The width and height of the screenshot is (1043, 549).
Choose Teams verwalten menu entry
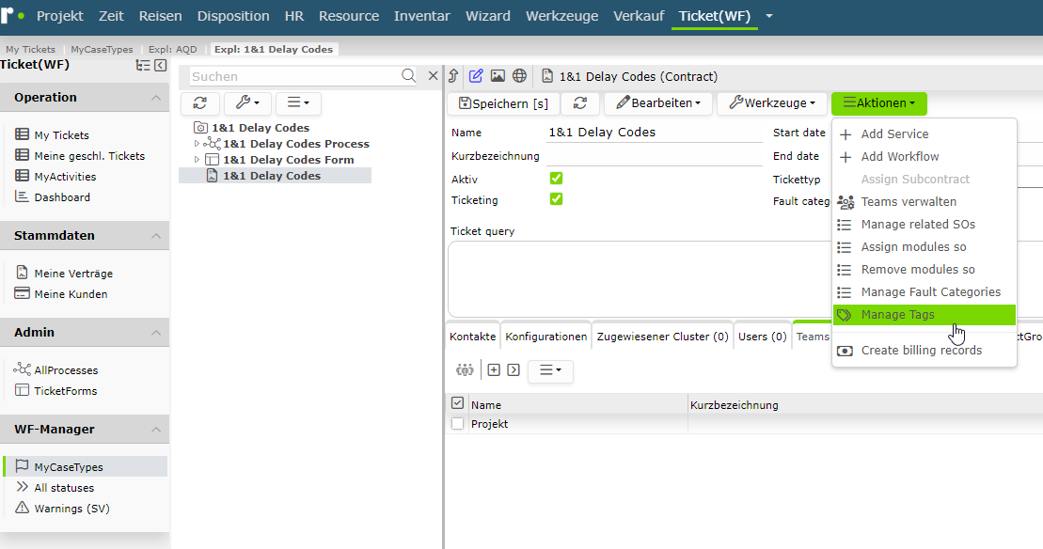(924, 202)
